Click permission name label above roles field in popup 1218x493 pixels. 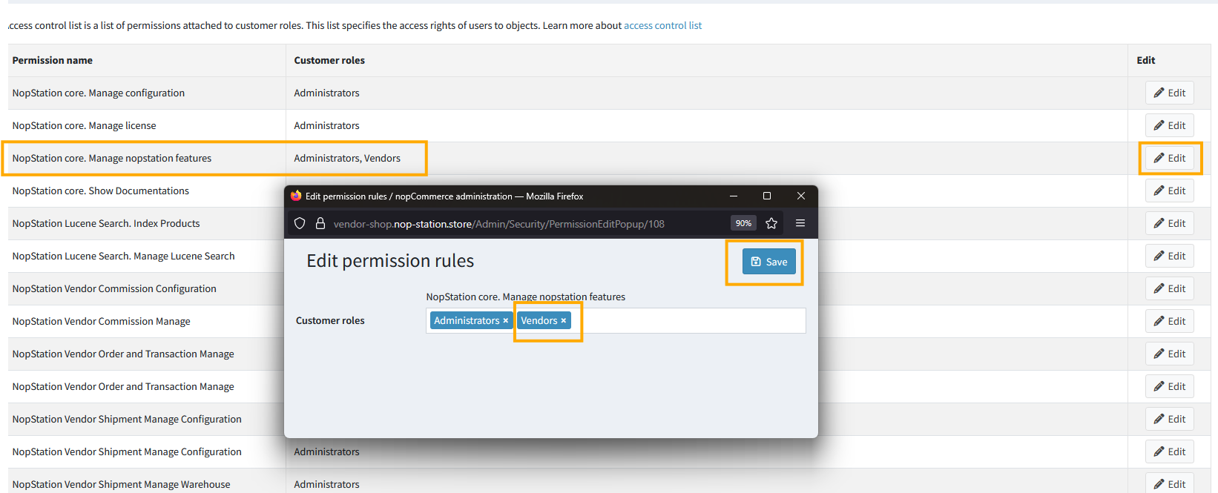(525, 297)
